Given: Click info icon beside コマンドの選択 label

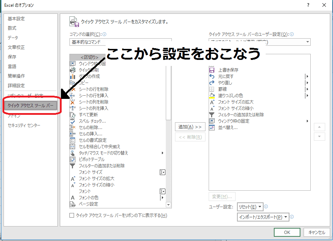Looking at the screenshot, I should [x=104, y=34].
